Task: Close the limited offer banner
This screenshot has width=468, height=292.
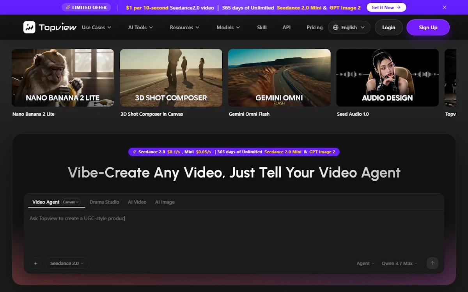Action: pyautogui.click(x=445, y=7)
